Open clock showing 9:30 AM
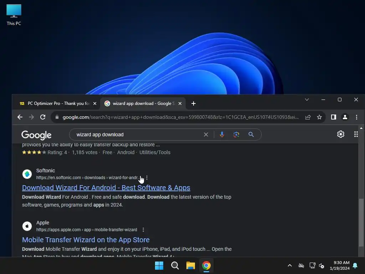This screenshot has height=274, width=365. 340,265
